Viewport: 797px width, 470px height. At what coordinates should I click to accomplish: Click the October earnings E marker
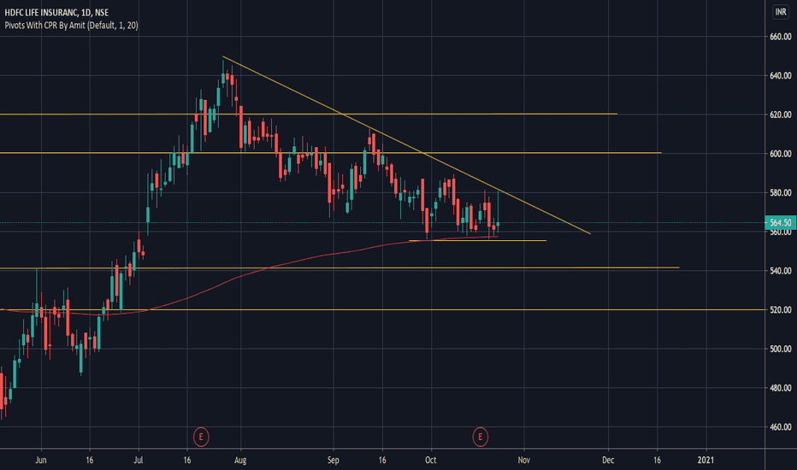point(480,437)
